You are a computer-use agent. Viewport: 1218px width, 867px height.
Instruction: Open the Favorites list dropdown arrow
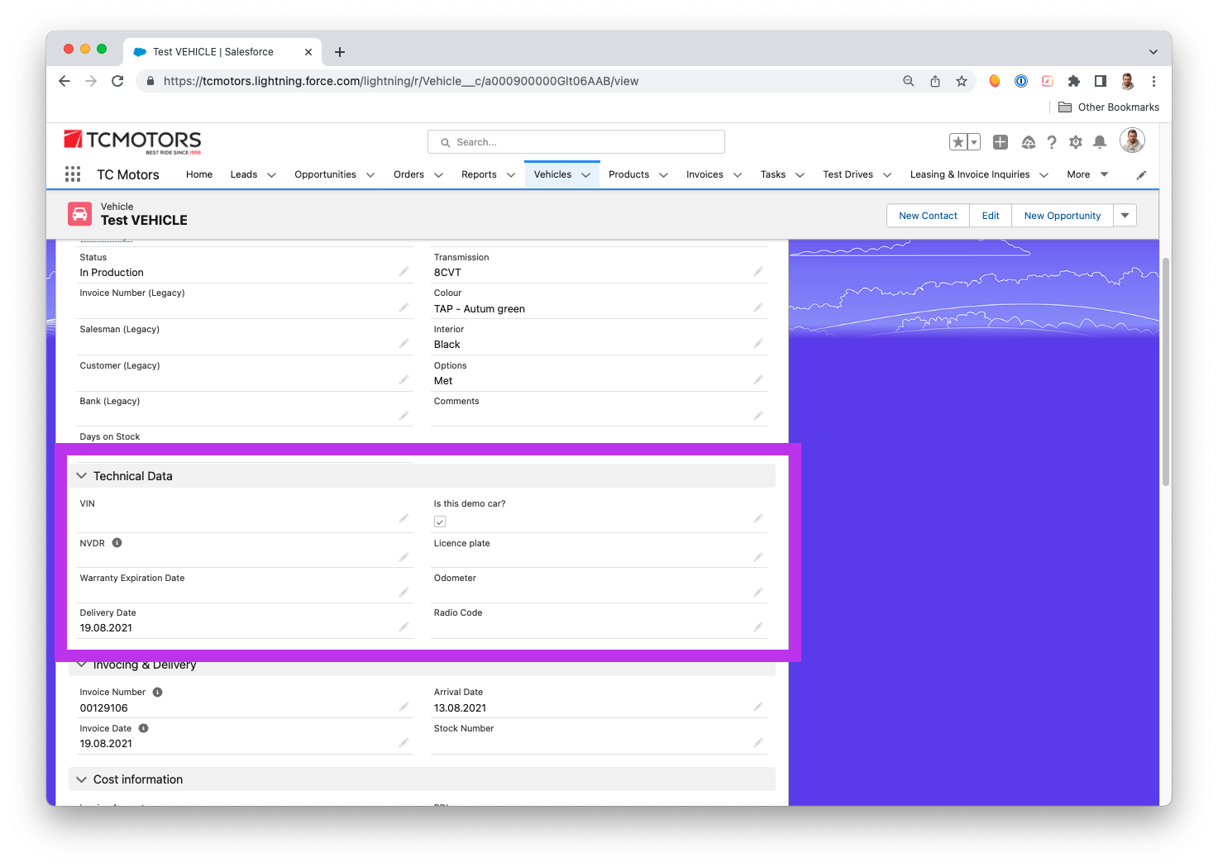(x=974, y=142)
